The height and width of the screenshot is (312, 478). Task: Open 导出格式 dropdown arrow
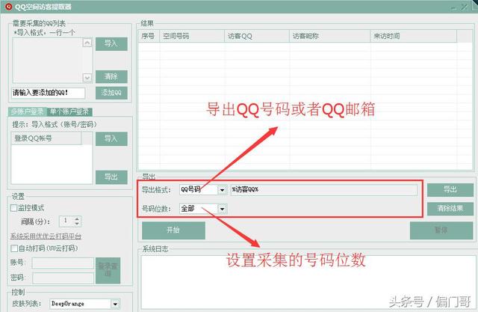pos(223,190)
